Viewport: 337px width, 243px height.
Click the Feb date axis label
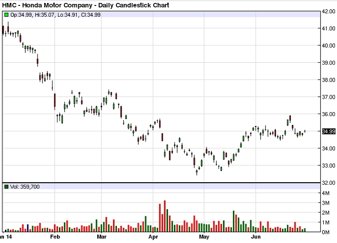coord(55,237)
